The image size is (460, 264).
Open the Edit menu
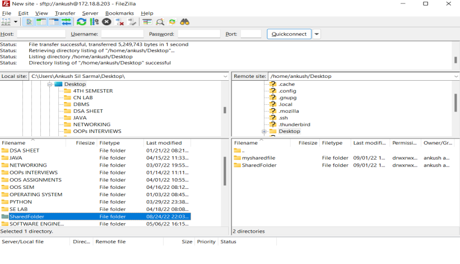(x=23, y=13)
